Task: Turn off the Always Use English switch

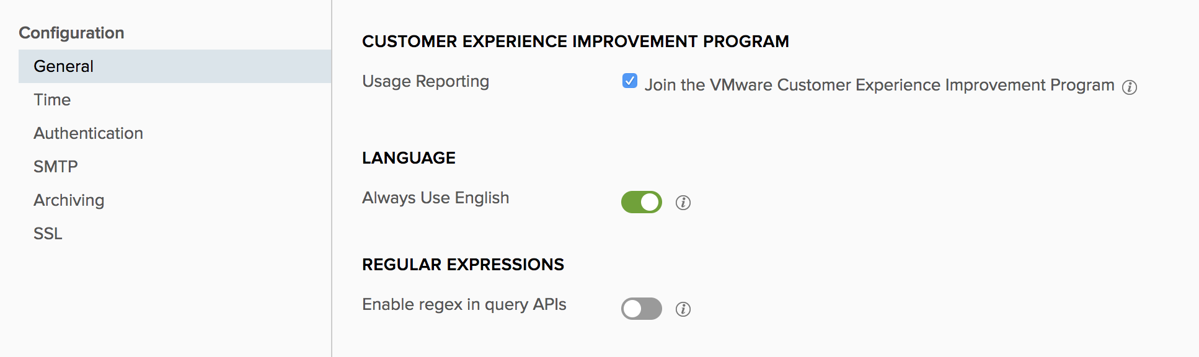Action: click(x=641, y=202)
